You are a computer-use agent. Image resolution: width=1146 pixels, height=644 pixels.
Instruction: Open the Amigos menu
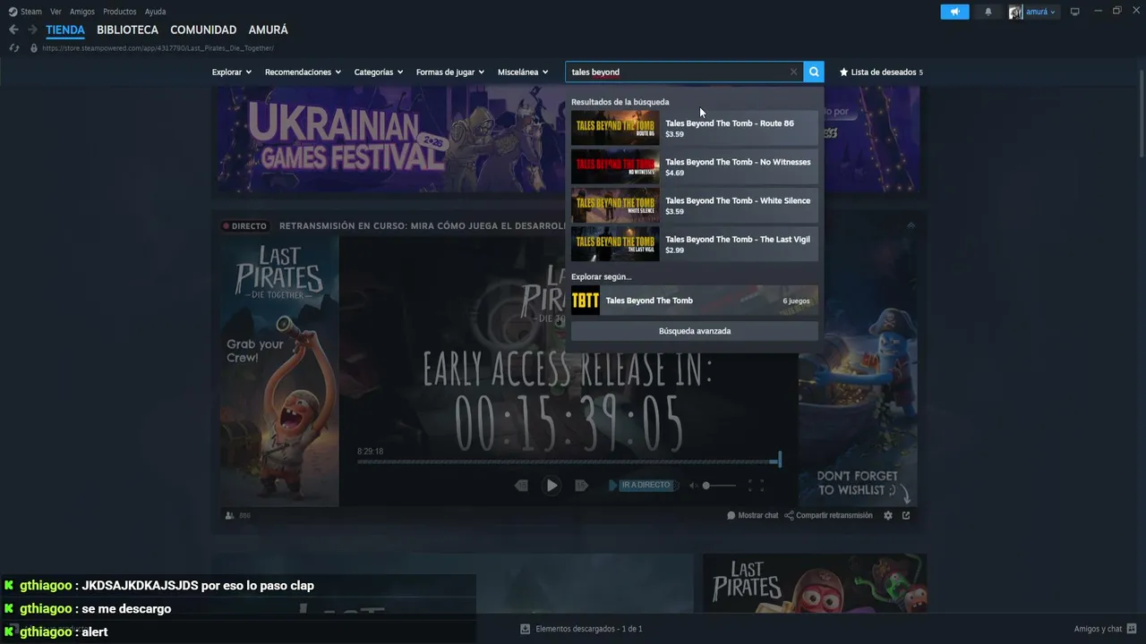click(82, 12)
